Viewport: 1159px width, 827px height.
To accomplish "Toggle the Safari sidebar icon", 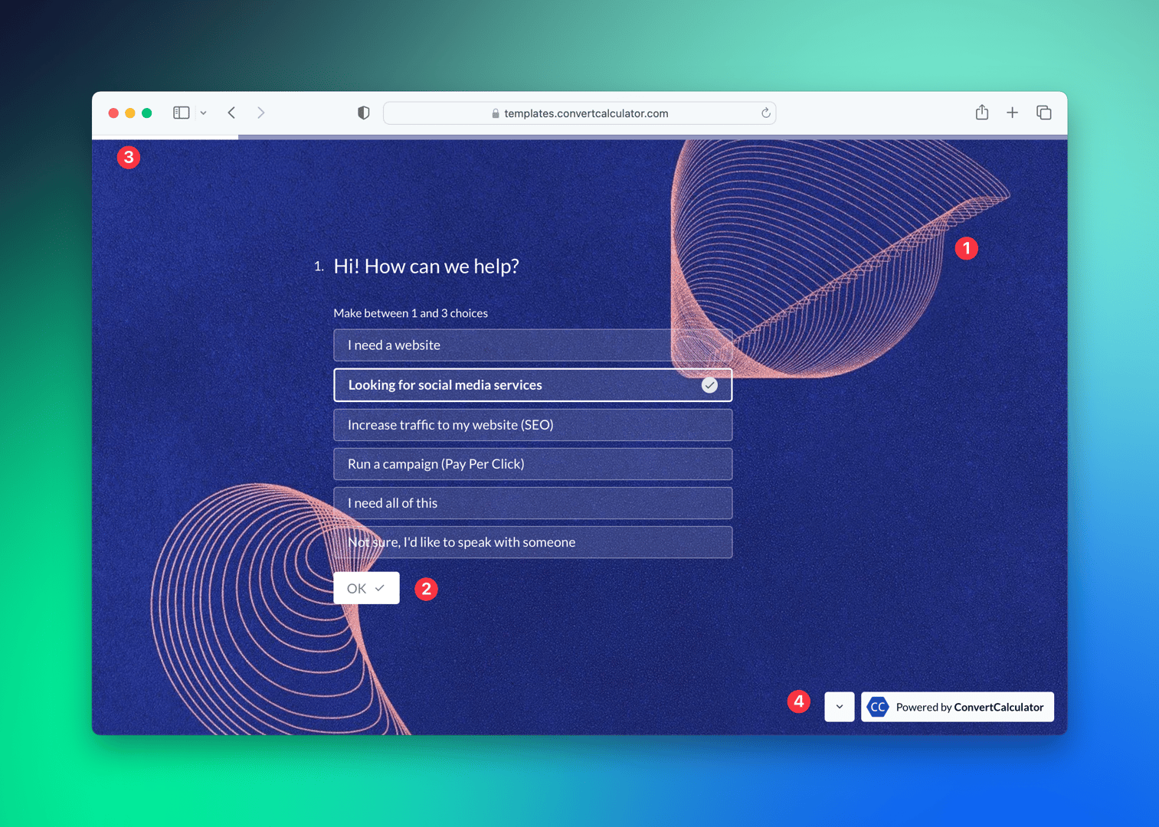I will click(181, 113).
